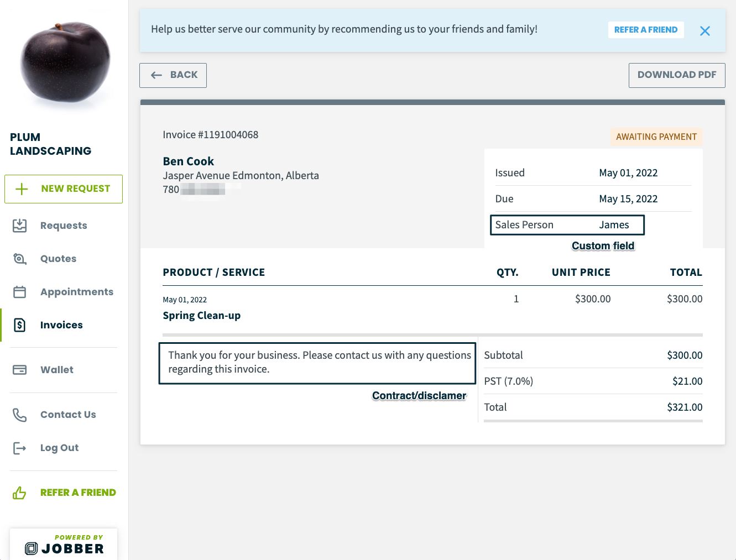This screenshot has width=736, height=560.
Task: Click the PST (7.0%) label
Action: click(509, 381)
